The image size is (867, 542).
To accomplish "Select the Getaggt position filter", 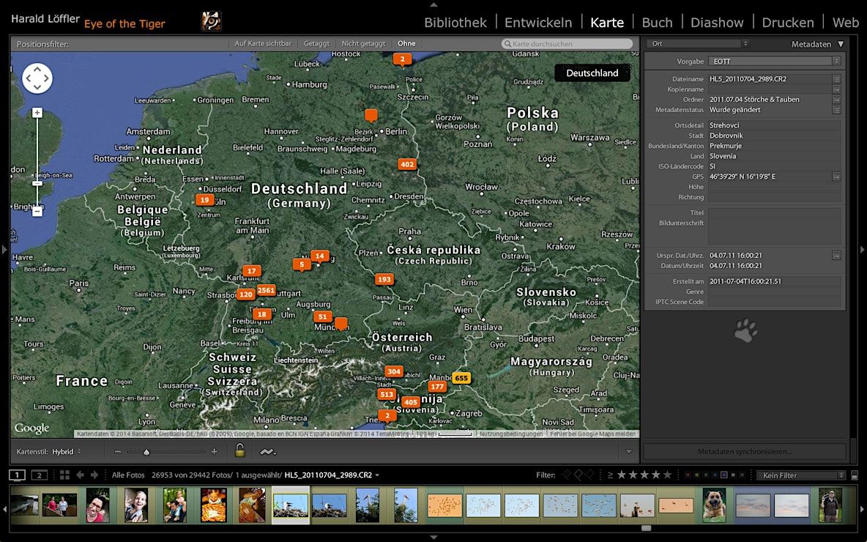I will coord(316,43).
